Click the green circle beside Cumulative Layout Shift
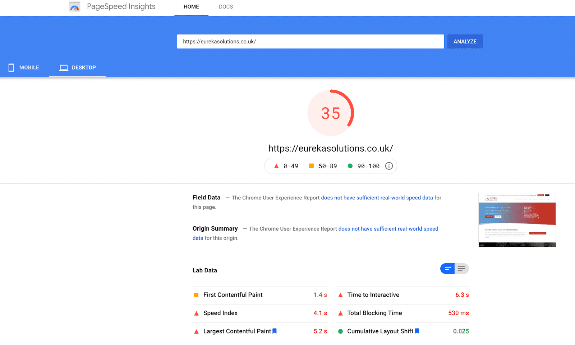Image resolution: width=575 pixels, height=345 pixels. pos(340,331)
